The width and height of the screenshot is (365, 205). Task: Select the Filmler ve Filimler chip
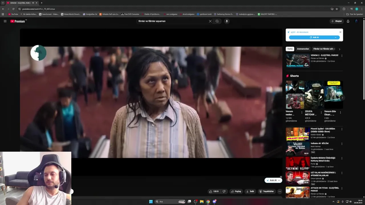click(324, 49)
